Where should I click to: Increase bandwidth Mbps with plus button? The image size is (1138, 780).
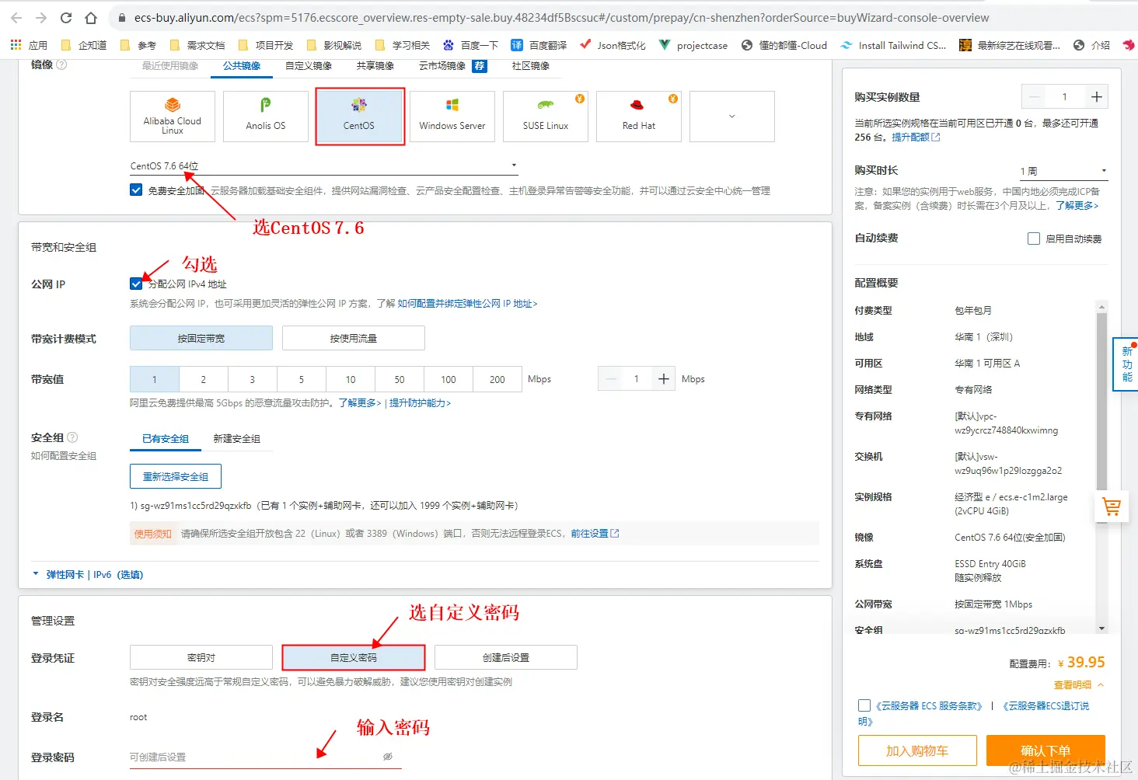click(664, 379)
